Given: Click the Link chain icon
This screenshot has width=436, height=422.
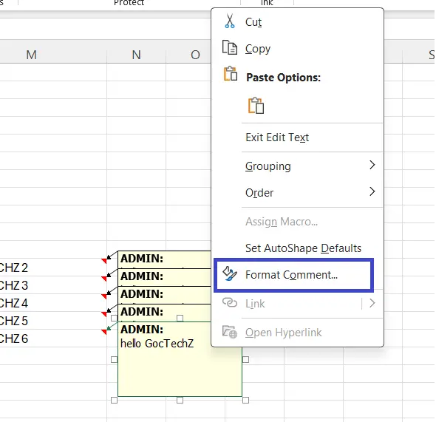Looking at the screenshot, I should [x=230, y=303].
